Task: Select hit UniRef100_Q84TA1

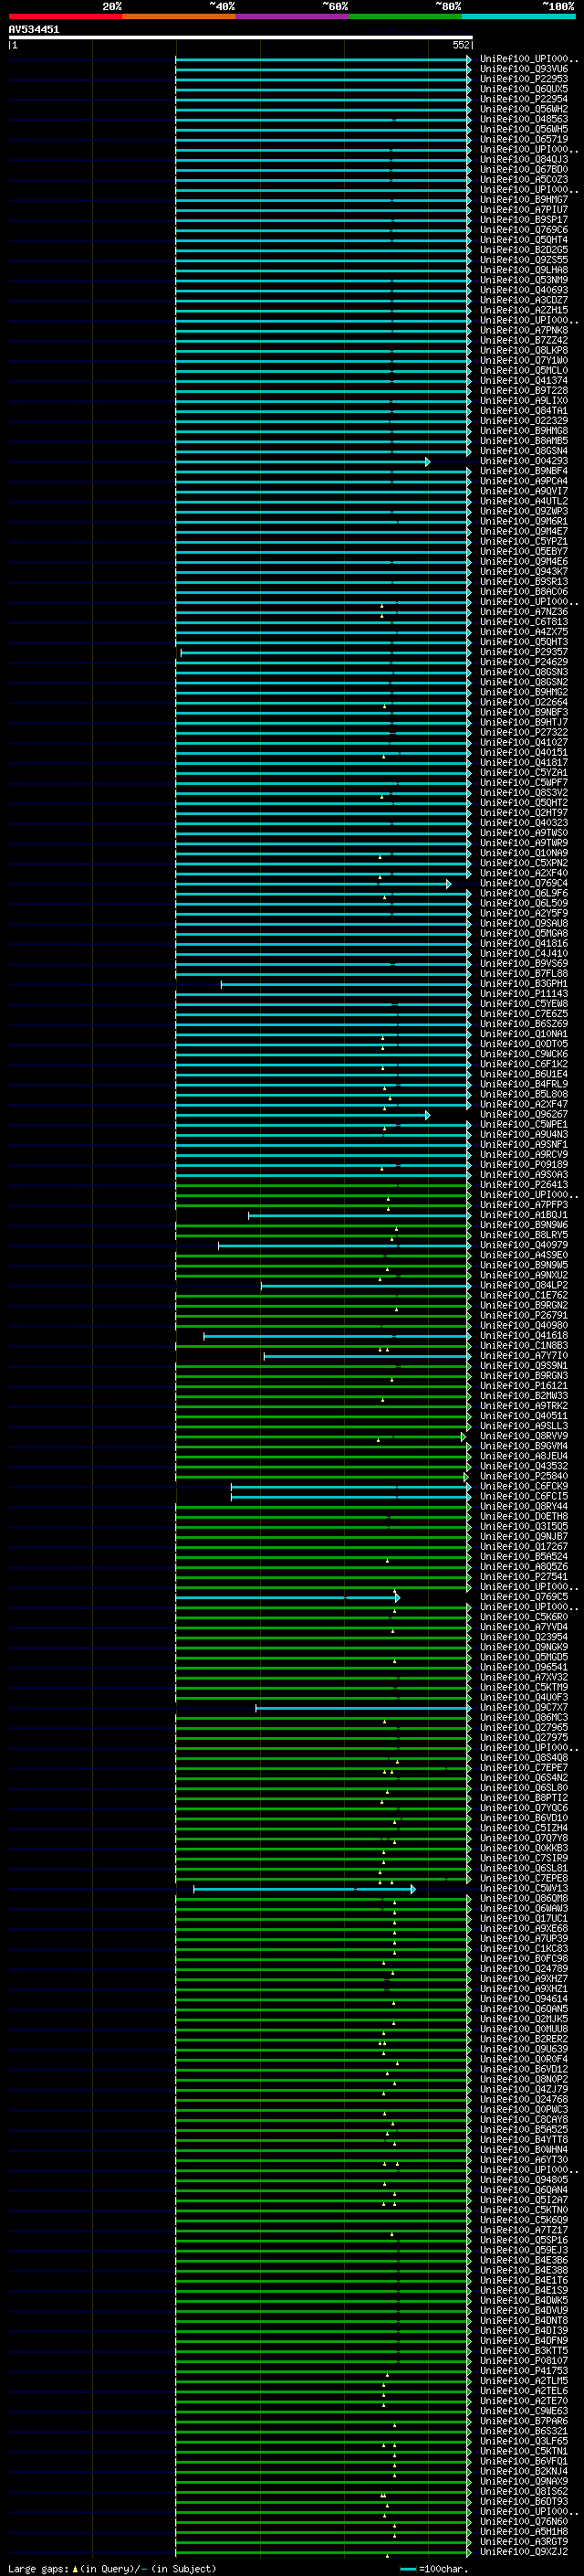Action: point(523,411)
